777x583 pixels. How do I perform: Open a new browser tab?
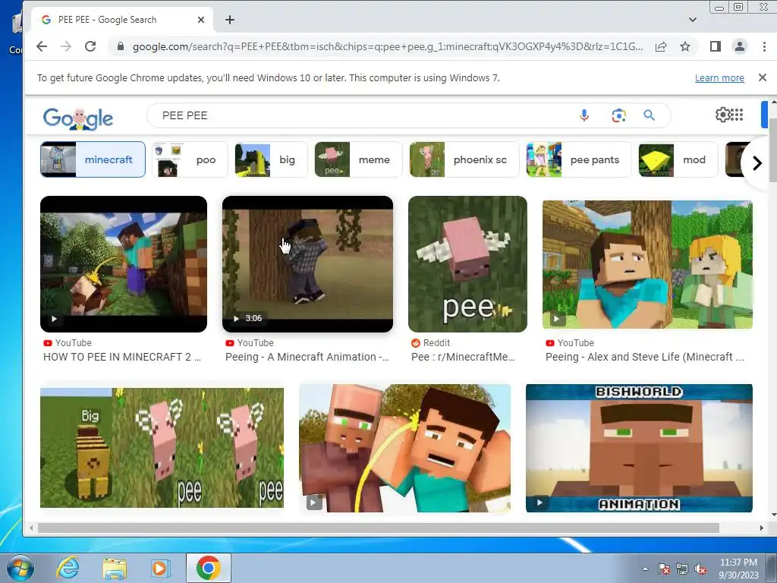pyautogui.click(x=229, y=20)
